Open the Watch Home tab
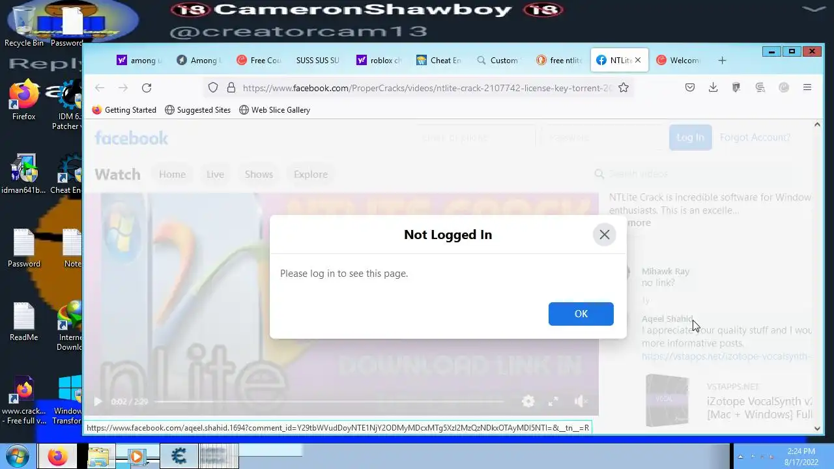834x469 pixels. click(172, 175)
